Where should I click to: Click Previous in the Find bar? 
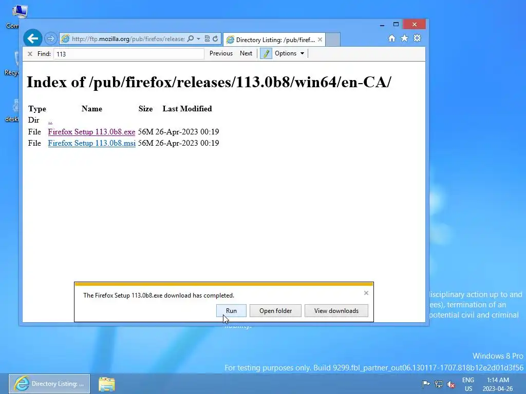click(221, 53)
